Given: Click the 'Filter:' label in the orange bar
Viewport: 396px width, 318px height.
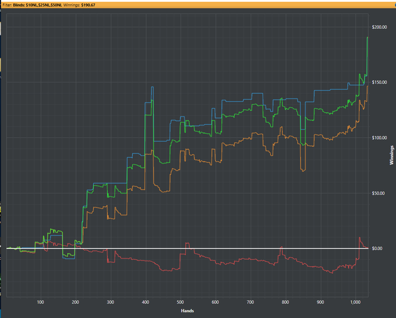Looking at the screenshot, I should [x=7, y=5].
